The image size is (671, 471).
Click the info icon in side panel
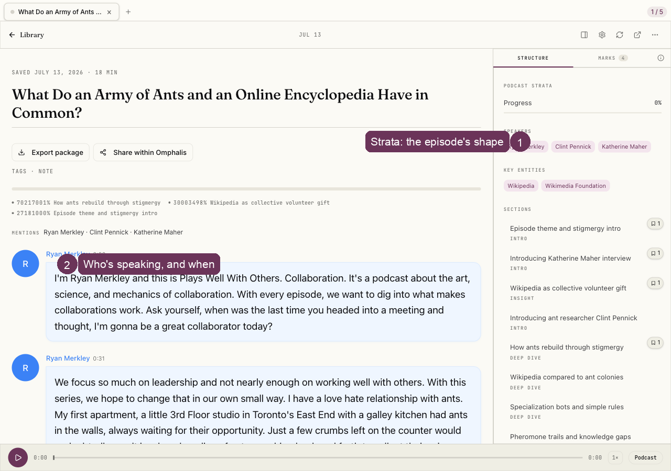[x=661, y=58]
